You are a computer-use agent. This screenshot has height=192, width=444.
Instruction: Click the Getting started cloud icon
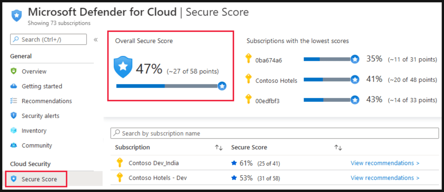[x=14, y=86]
